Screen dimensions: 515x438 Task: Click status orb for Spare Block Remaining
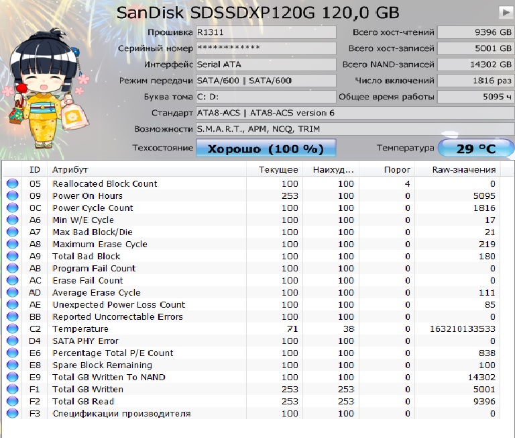[x=13, y=365]
